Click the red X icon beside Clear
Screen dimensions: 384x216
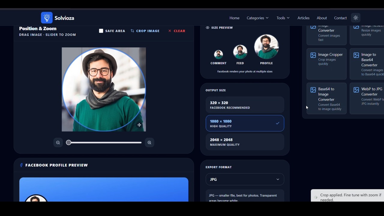[170, 31]
